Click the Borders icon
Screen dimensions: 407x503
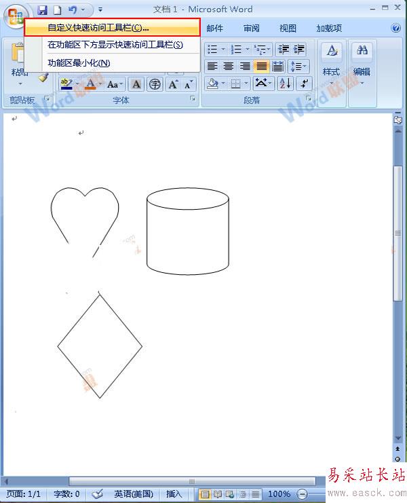(x=236, y=84)
